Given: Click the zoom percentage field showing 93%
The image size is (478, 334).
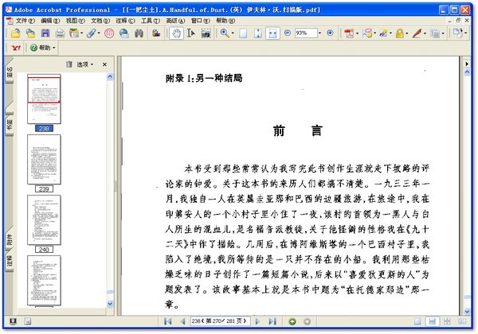Looking at the screenshot, I should coord(306,33).
